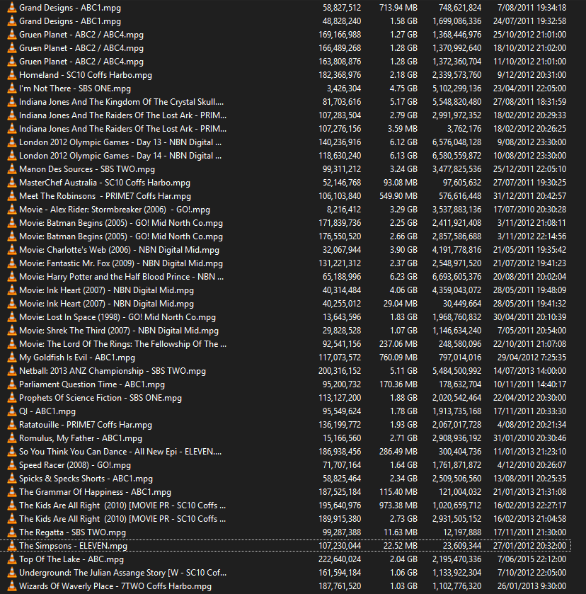Select VLC icon beside Speed Racer (2008)
The height and width of the screenshot is (594, 586).
pyautogui.click(x=11, y=465)
